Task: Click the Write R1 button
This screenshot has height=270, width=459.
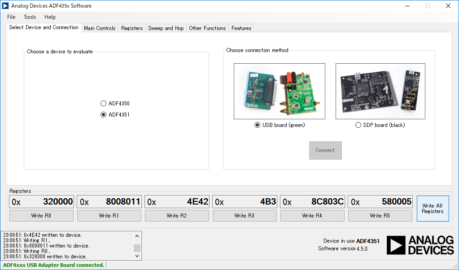Action: (109, 216)
